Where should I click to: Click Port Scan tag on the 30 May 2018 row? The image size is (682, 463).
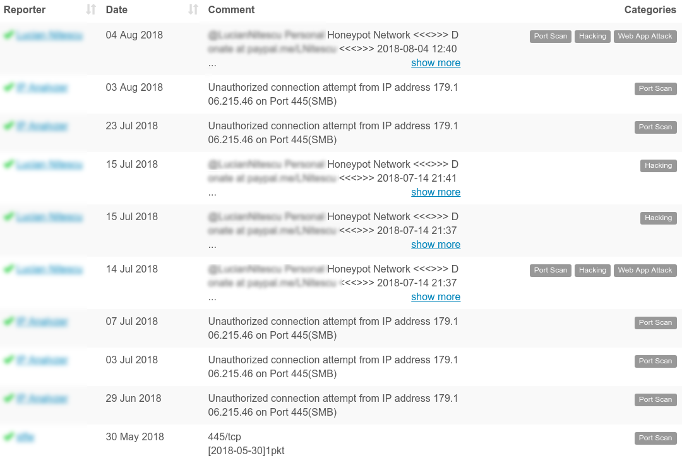coord(655,438)
